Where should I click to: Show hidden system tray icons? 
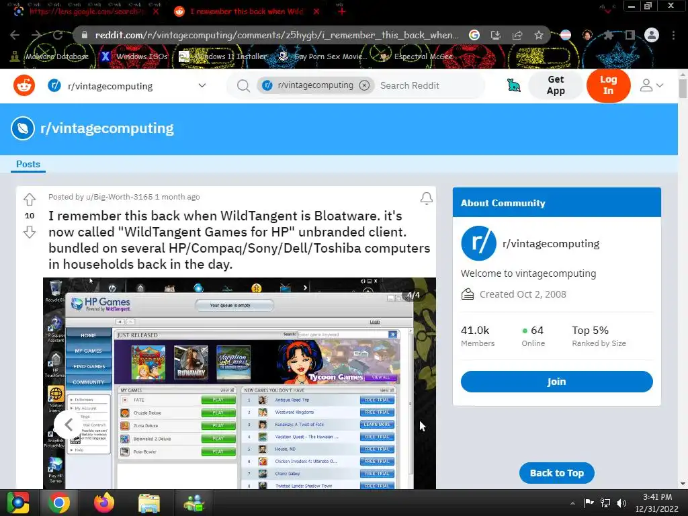point(572,503)
